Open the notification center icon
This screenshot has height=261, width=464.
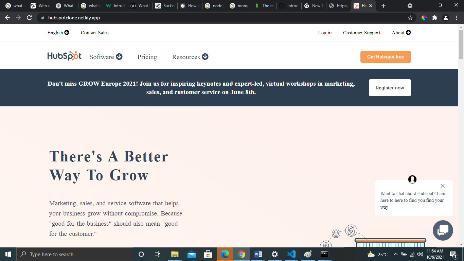coord(453,254)
